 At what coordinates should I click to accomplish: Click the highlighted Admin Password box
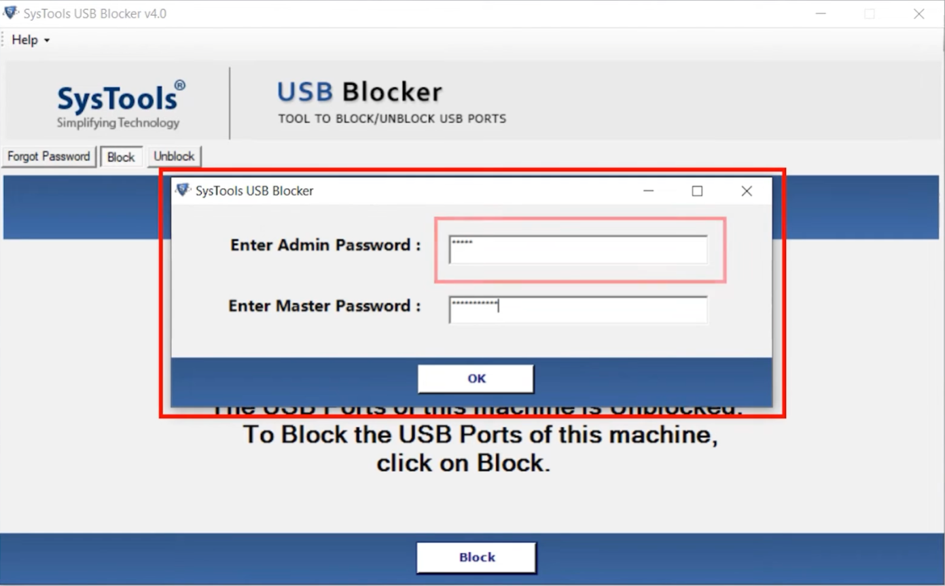pyautogui.click(x=580, y=250)
